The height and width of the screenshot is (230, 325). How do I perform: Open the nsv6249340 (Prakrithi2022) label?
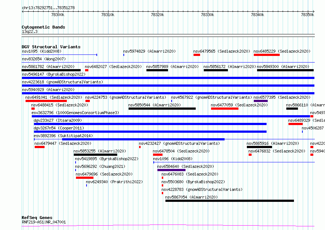(114, 182)
